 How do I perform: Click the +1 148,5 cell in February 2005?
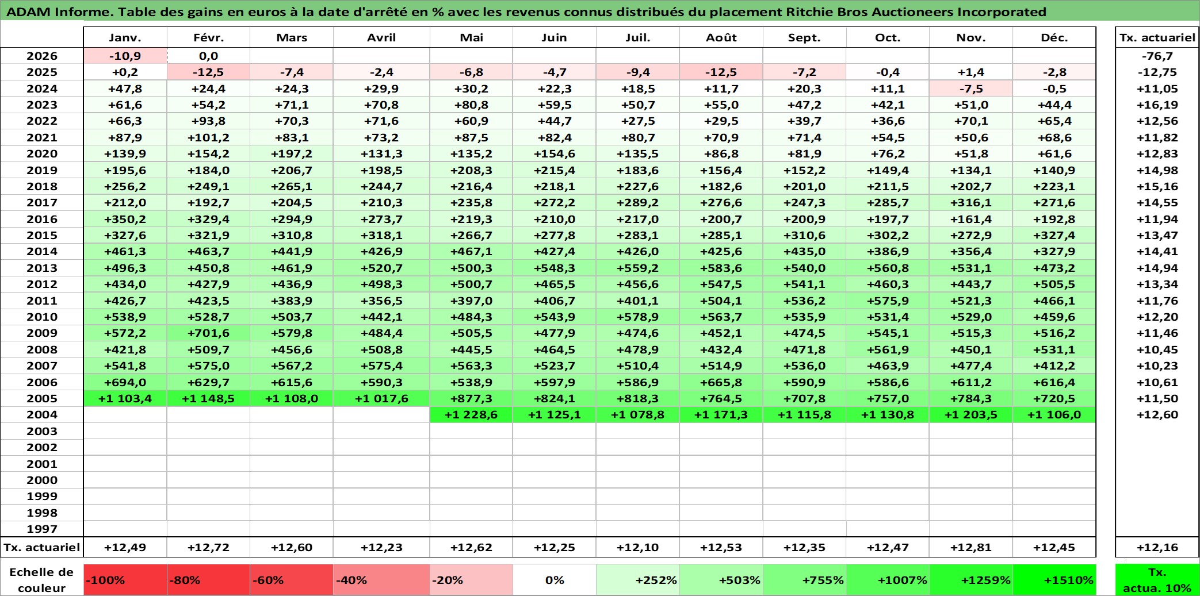(208, 398)
